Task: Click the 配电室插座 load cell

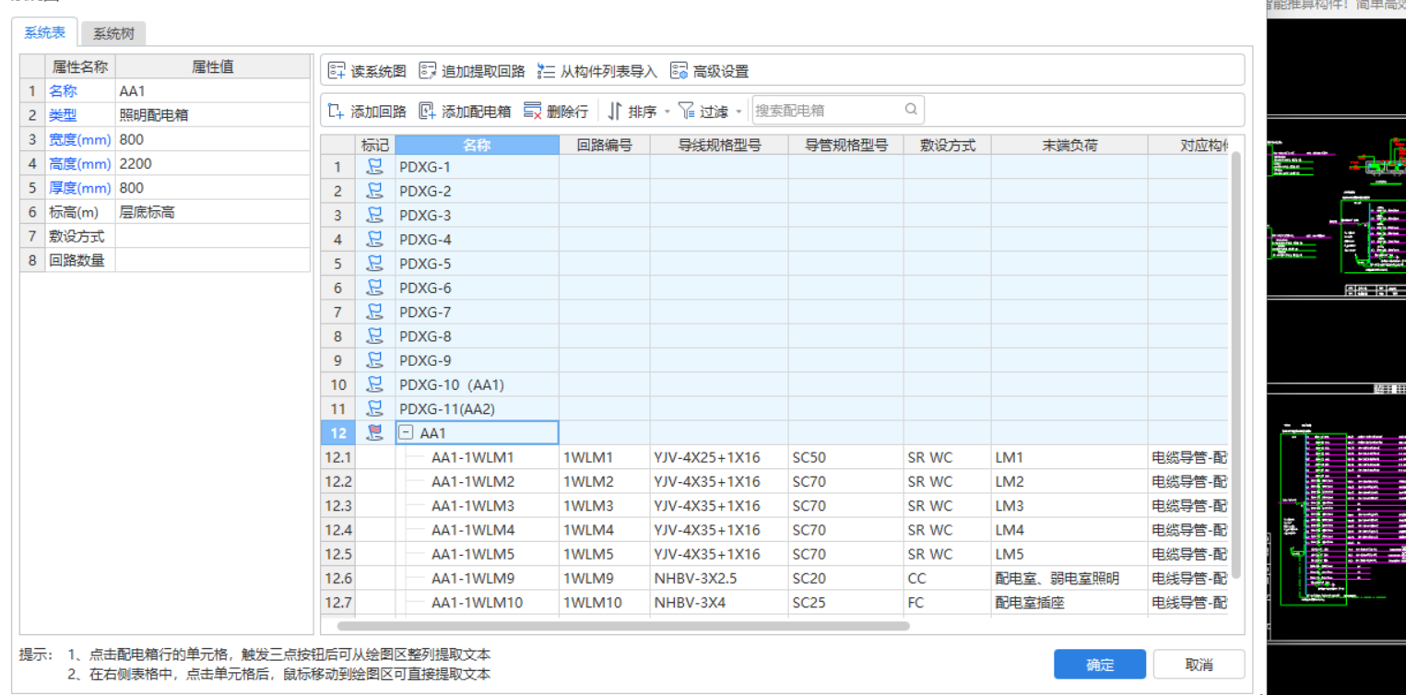Action: pos(1069,602)
